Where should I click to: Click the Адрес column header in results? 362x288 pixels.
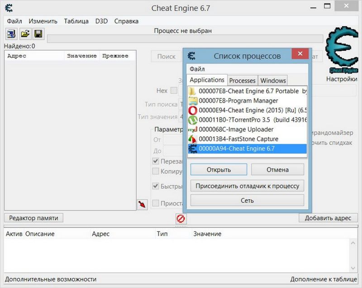(x=34, y=56)
